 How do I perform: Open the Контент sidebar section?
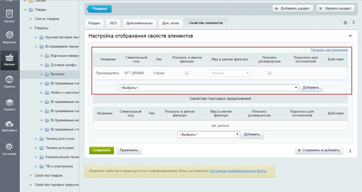coord(9,16)
